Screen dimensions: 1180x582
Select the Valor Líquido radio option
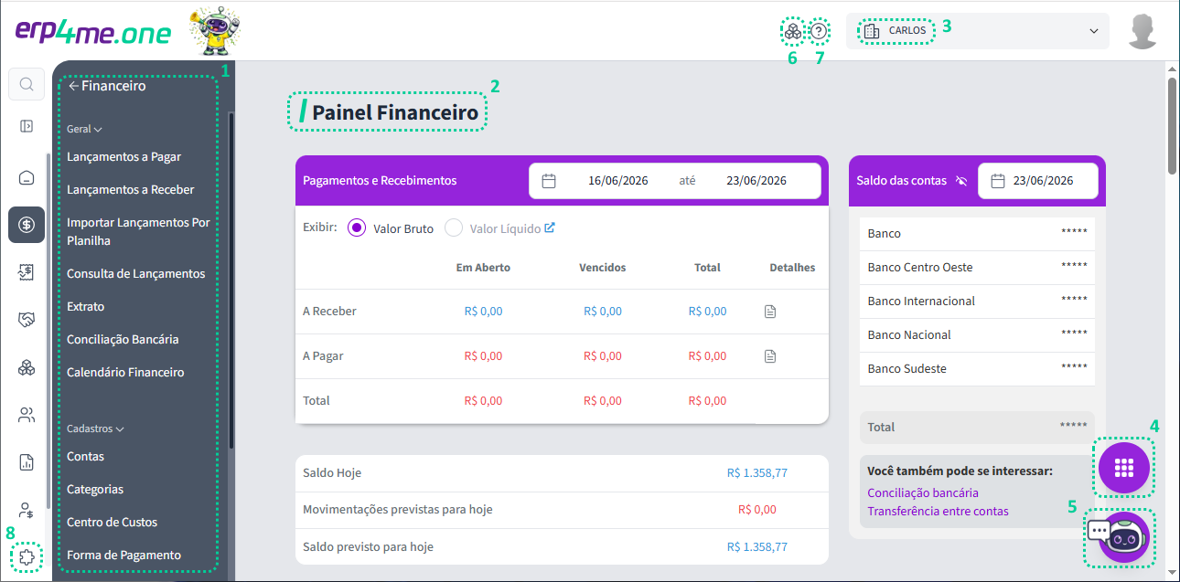point(454,228)
